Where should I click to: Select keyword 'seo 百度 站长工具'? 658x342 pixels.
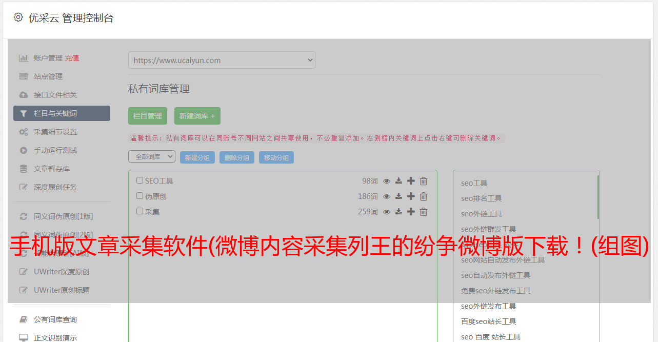tap(491, 337)
